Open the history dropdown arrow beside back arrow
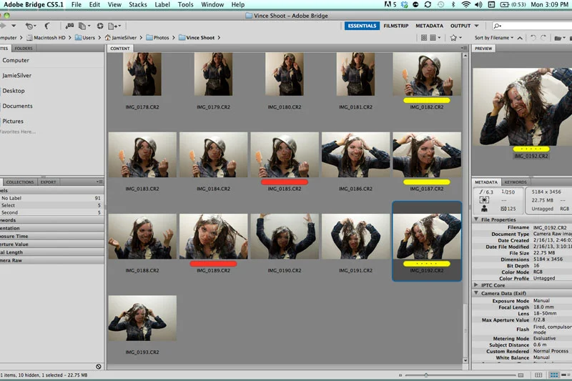Image resolution: width=572 pixels, height=381 pixels. [14, 26]
